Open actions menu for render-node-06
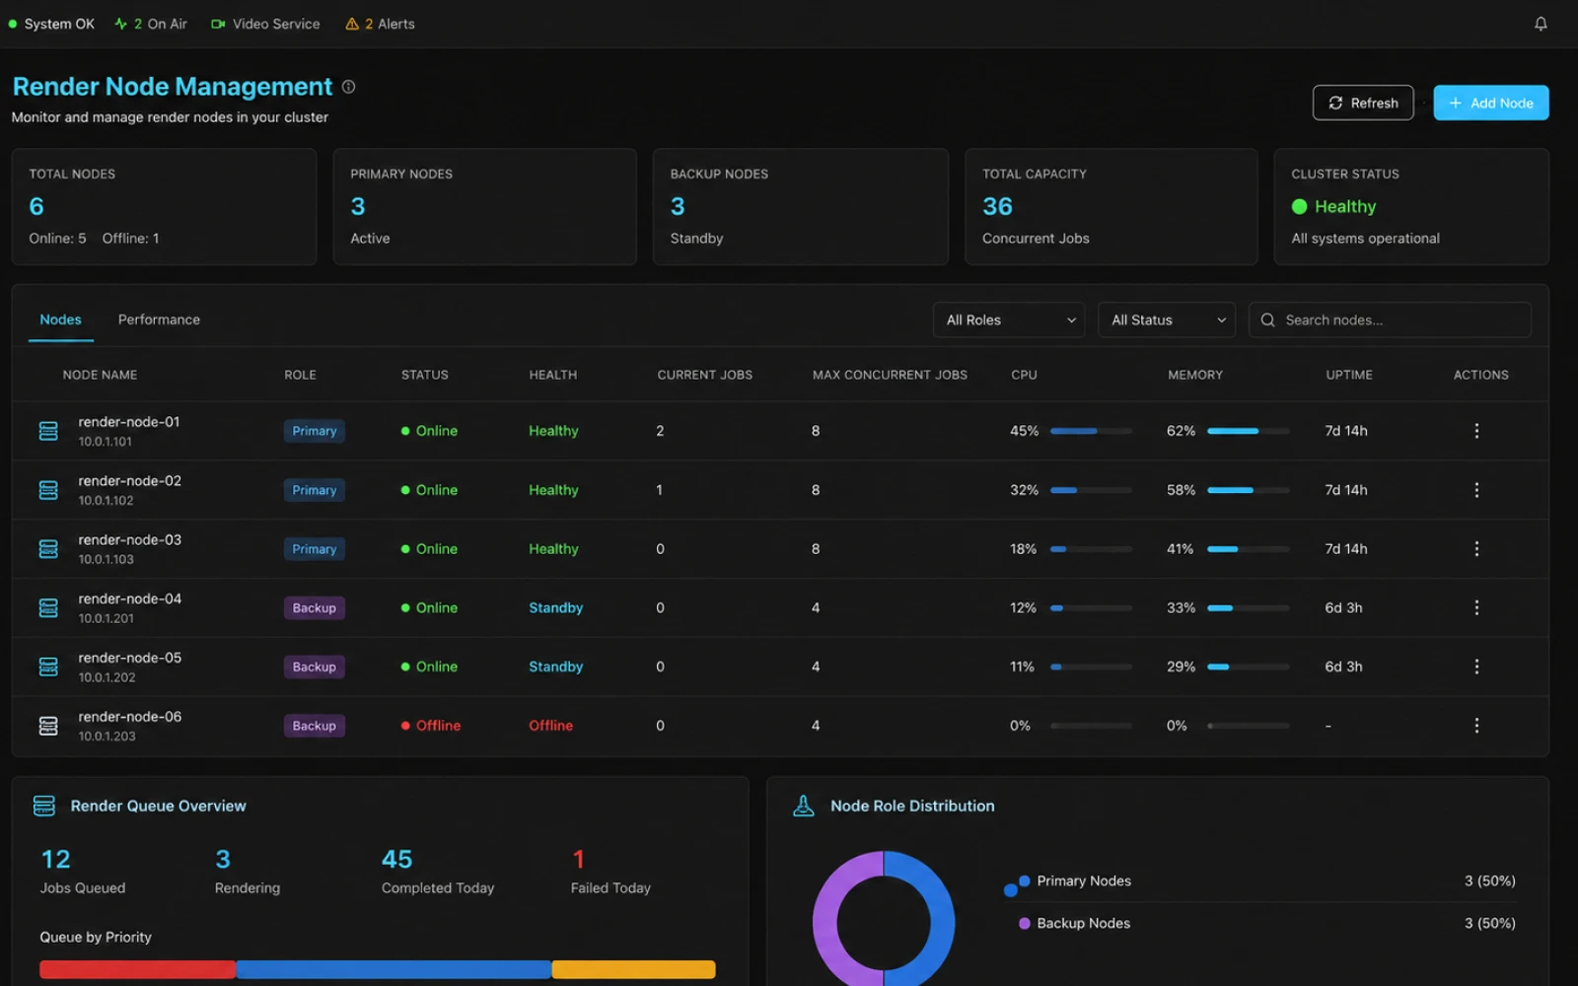 click(x=1476, y=726)
